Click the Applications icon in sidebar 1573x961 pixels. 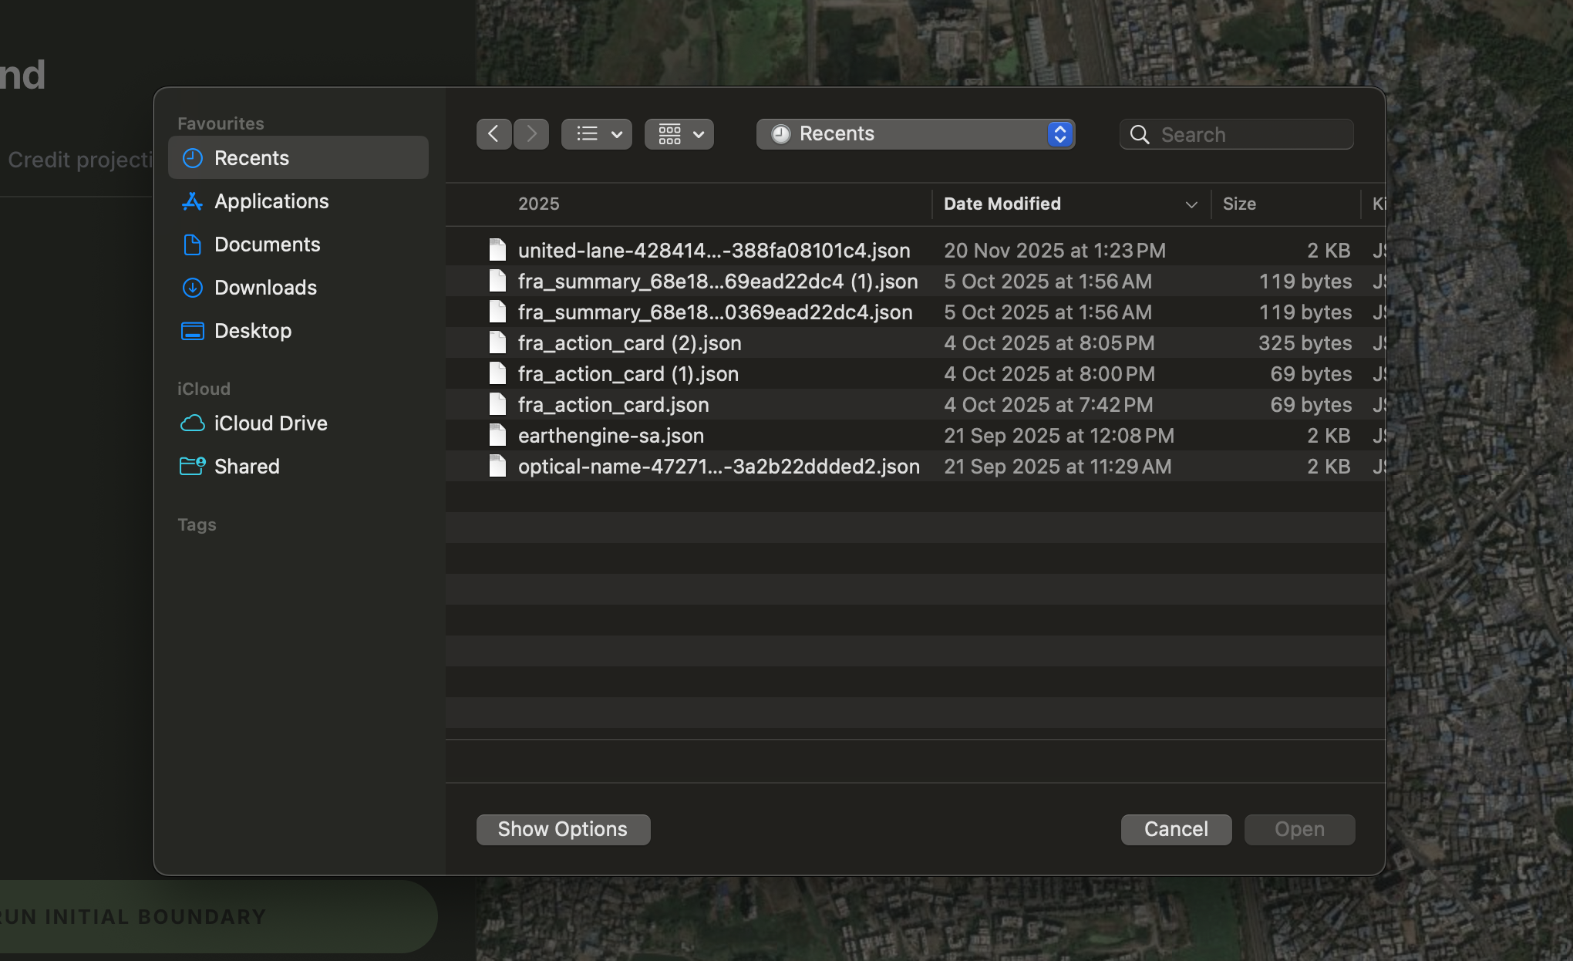[x=192, y=201]
